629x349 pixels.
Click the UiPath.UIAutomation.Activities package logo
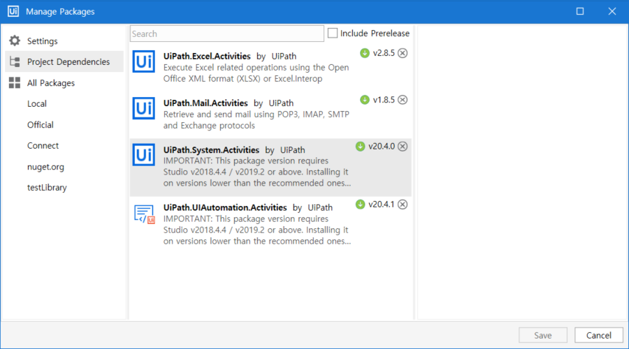coord(144,214)
